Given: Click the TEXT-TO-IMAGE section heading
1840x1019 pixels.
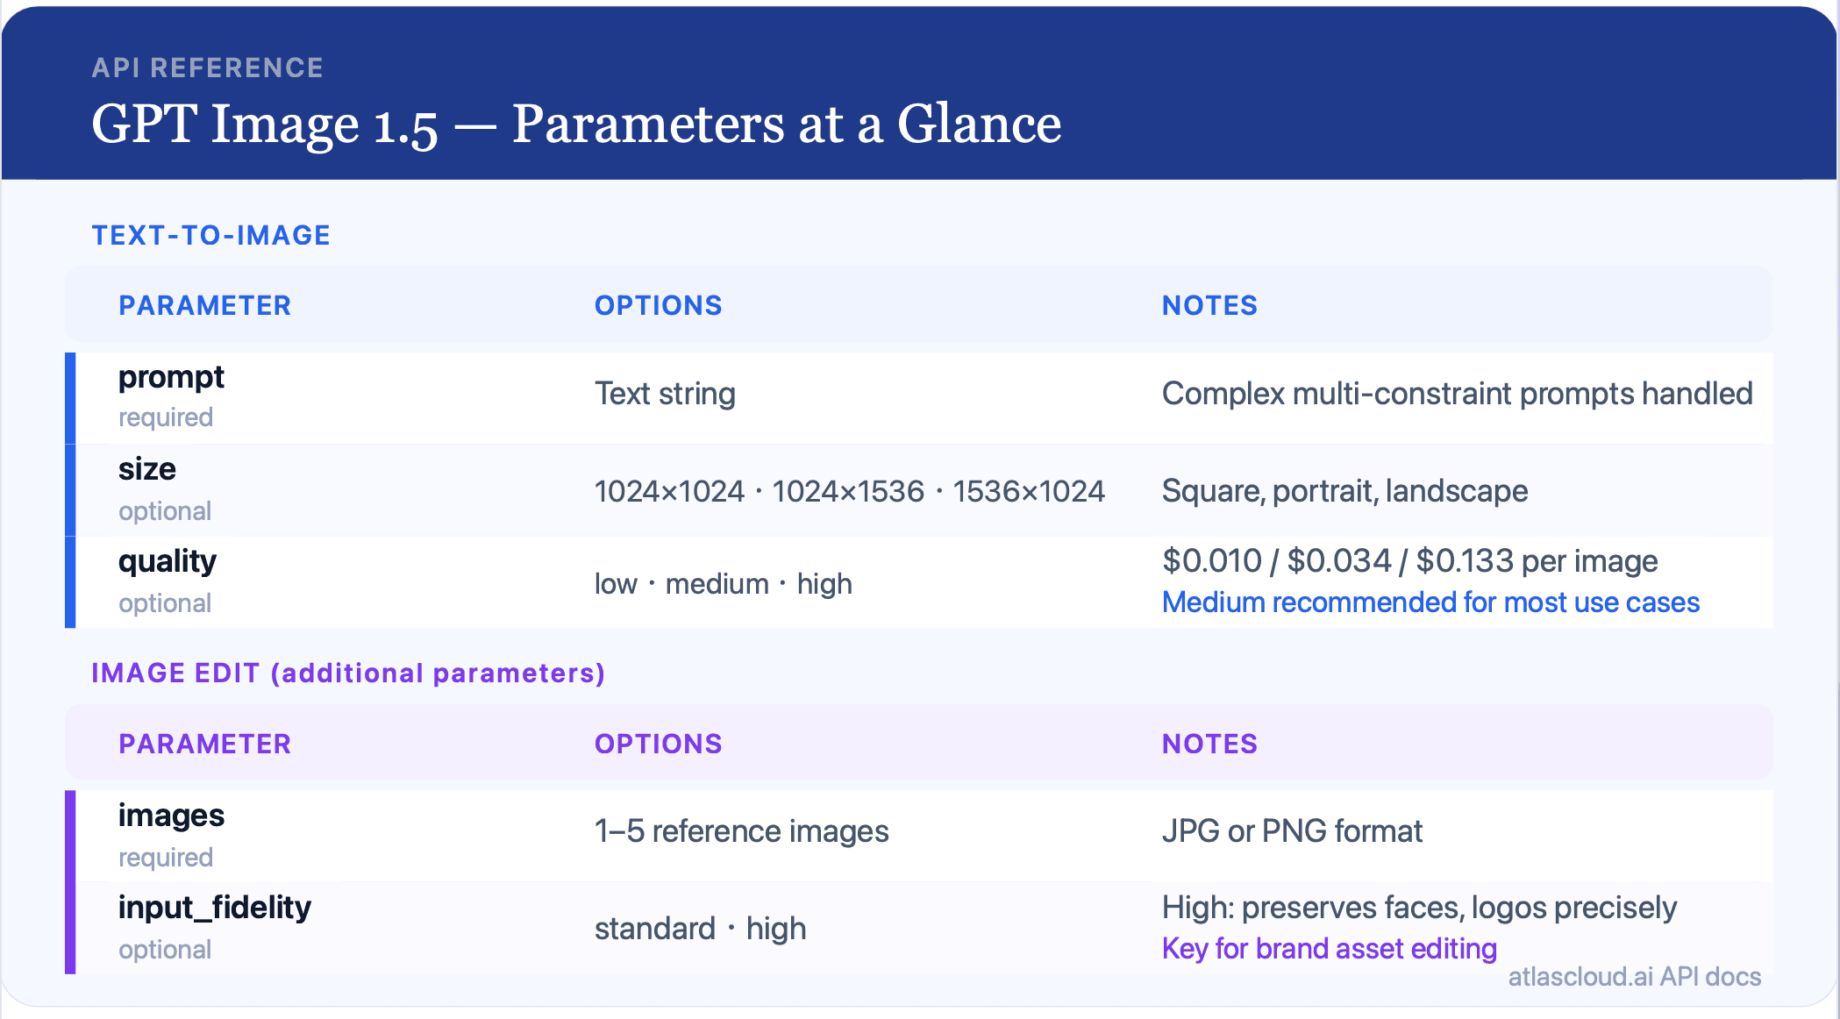Looking at the screenshot, I should pyautogui.click(x=211, y=235).
